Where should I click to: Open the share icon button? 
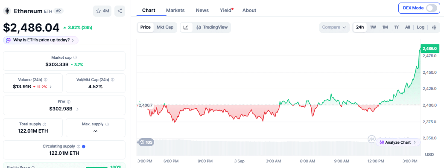pos(120,11)
